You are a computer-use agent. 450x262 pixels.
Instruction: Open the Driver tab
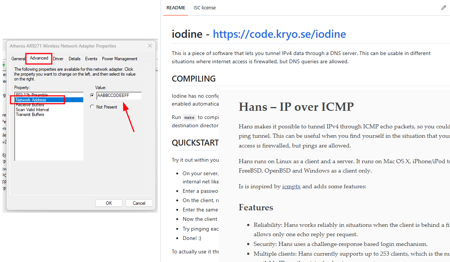click(x=58, y=59)
